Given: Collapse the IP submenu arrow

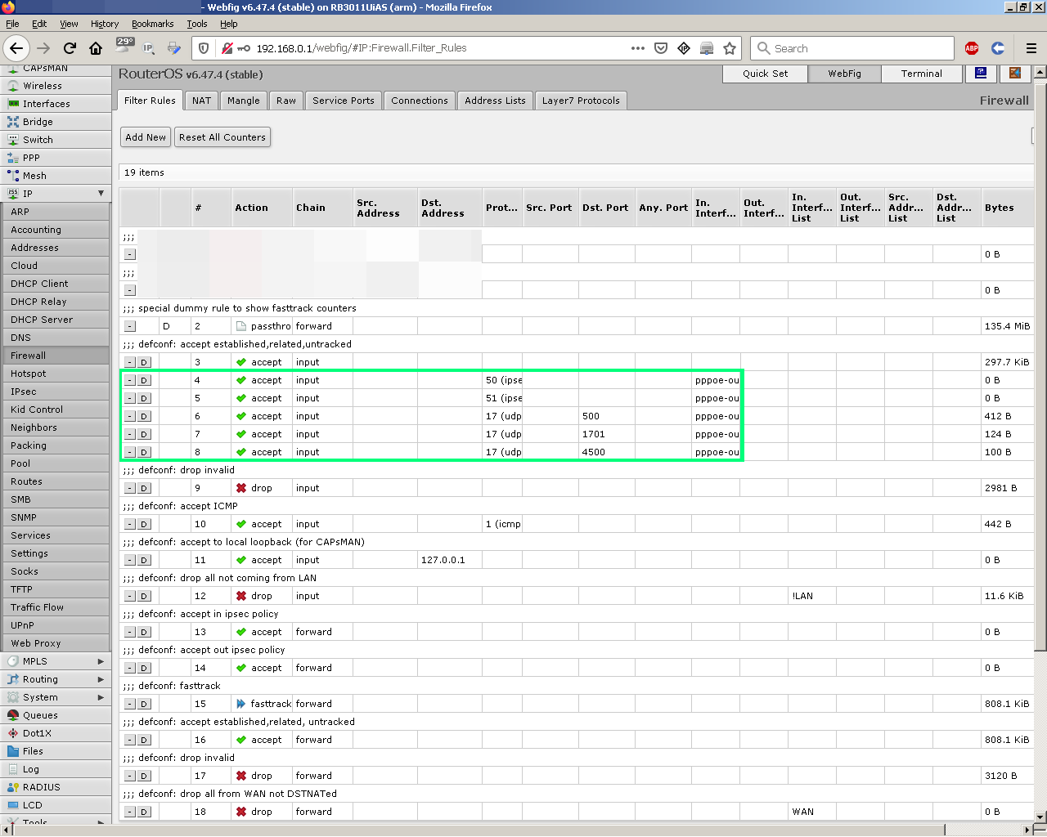Looking at the screenshot, I should 101,193.
